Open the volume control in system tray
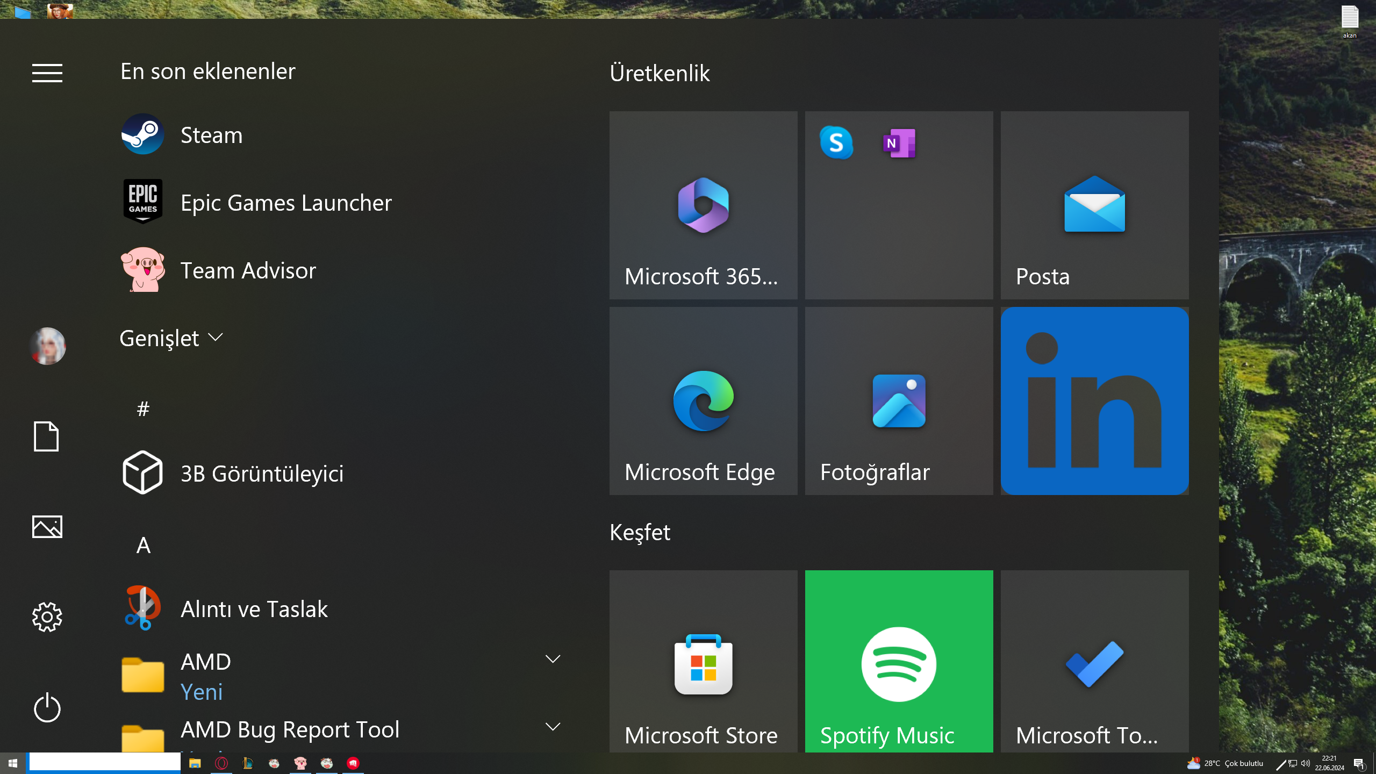The height and width of the screenshot is (774, 1376). [1305, 763]
